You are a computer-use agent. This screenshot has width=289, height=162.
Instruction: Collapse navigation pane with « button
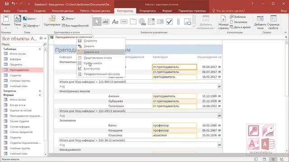pyautogui.click(x=45, y=38)
